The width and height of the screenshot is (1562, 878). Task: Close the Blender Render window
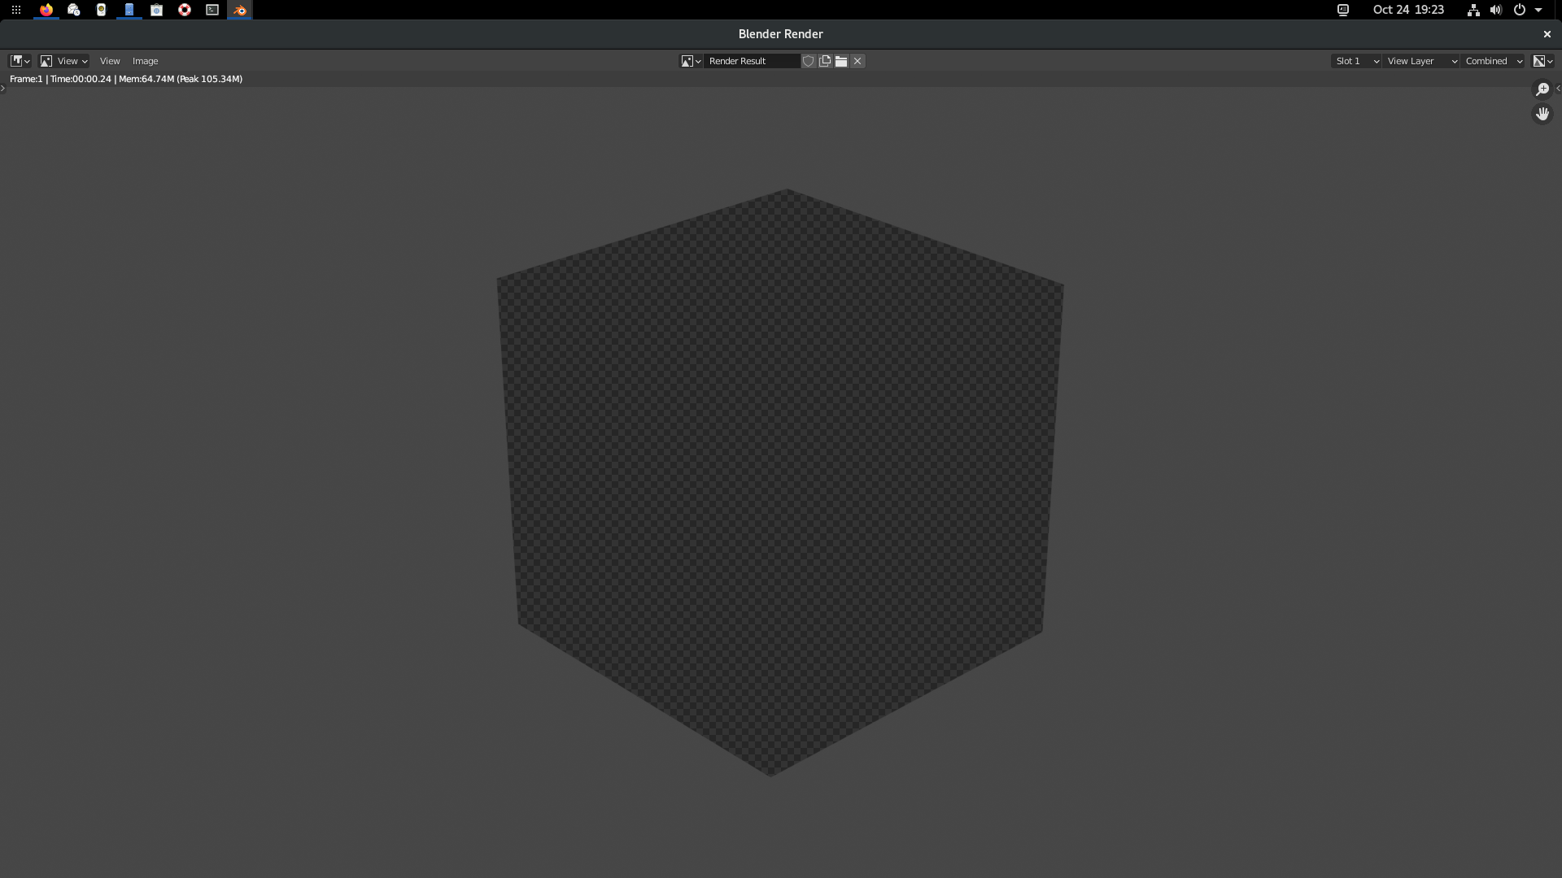coord(1547,34)
